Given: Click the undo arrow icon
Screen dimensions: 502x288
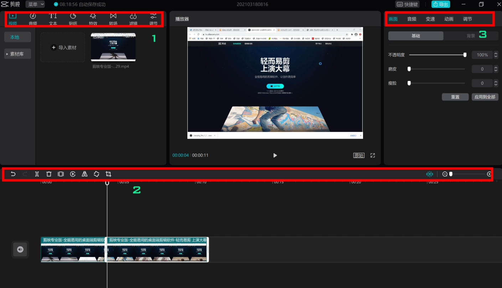Looking at the screenshot, I should [x=13, y=174].
